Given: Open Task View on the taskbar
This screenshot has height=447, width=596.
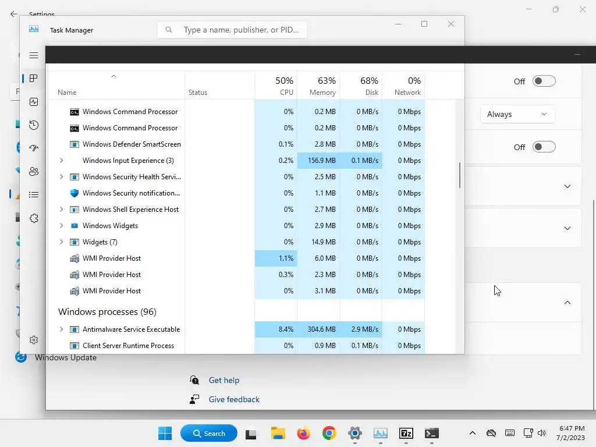Looking at the screenshot, I should point(251,433).
